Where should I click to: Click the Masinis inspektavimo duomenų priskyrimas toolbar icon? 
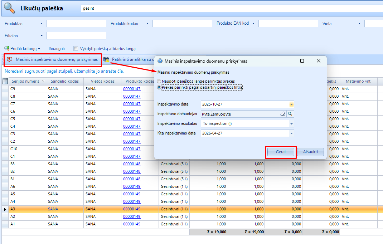click(9, 59)
